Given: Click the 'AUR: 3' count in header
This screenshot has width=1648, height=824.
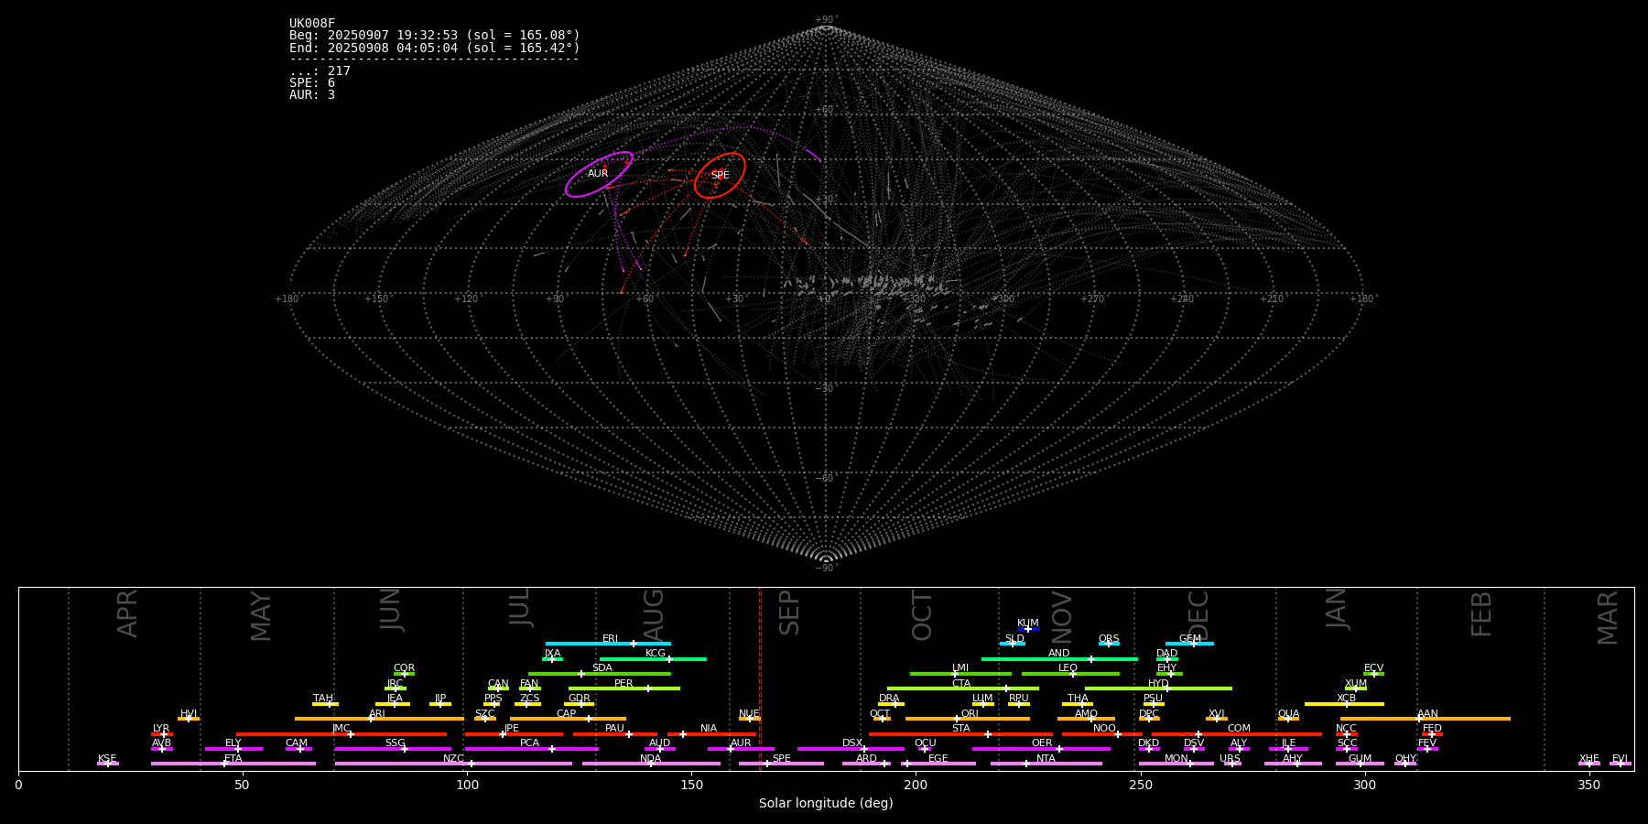Looking at the screenshot, I should pyautogui.click(x=312, y=95).
